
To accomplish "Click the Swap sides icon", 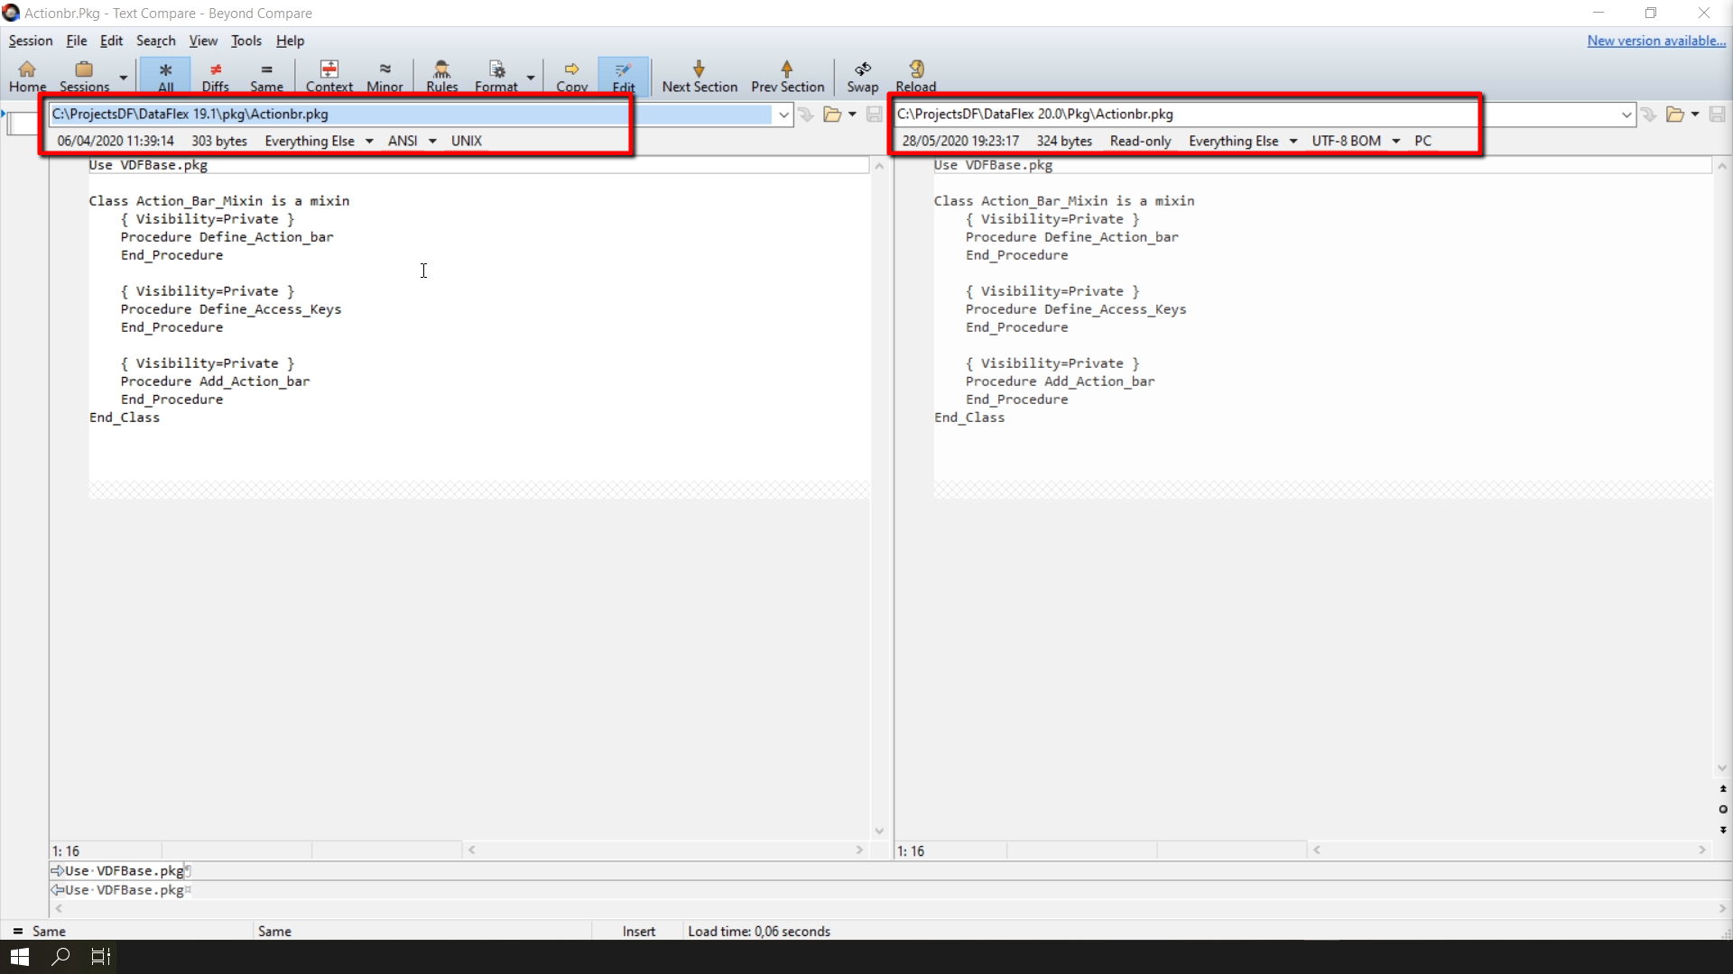I will (862, 76).
